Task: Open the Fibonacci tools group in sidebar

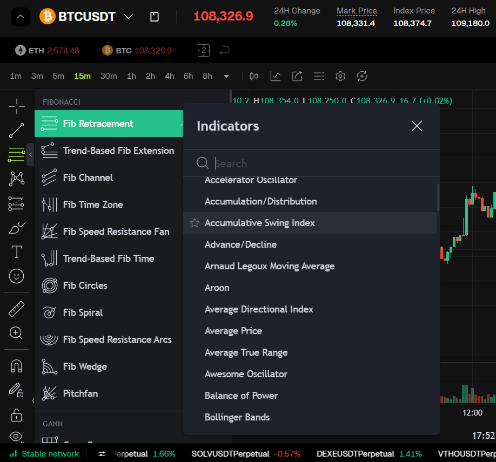Action: (x=16, y=155)
